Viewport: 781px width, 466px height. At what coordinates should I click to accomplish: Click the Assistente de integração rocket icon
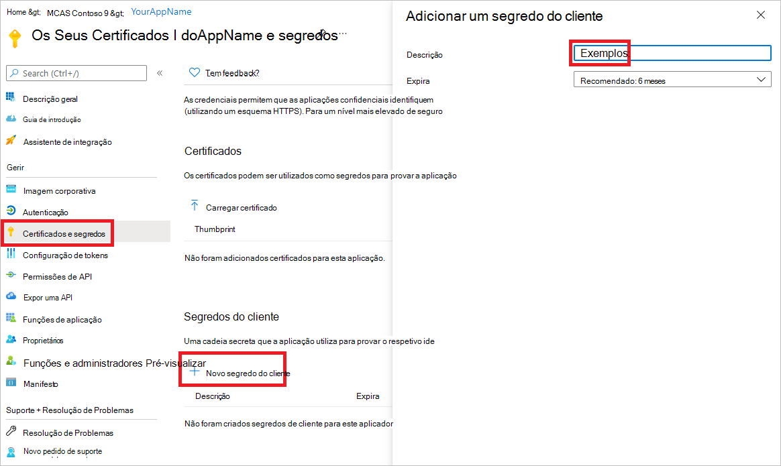click(11, 141)
